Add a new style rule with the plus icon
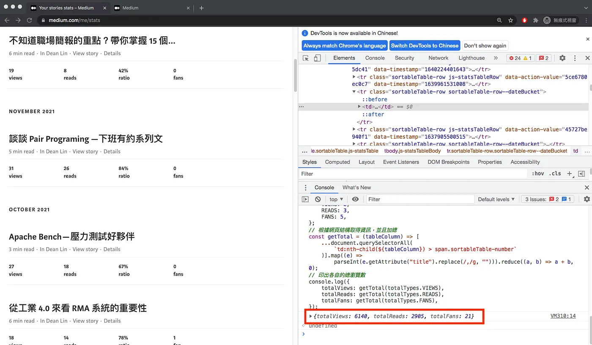This screenshot has width=592, height=345. 570,174
